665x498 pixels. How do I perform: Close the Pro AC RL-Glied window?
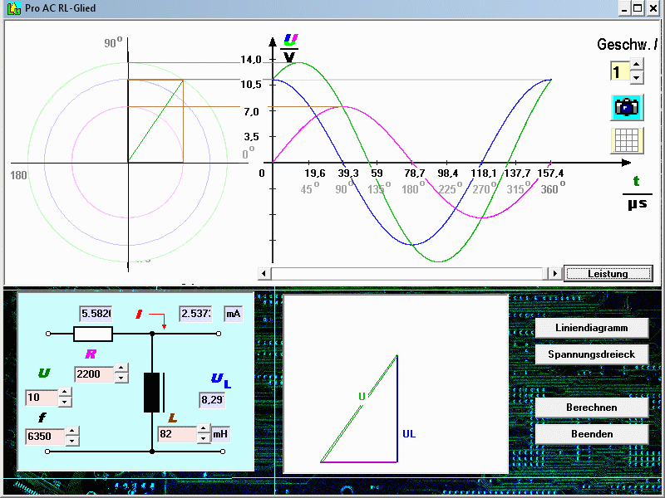tap(653, 8)
